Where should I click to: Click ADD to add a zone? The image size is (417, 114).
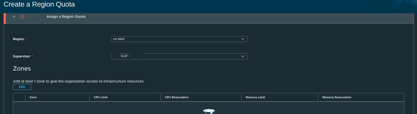point(22,87)
